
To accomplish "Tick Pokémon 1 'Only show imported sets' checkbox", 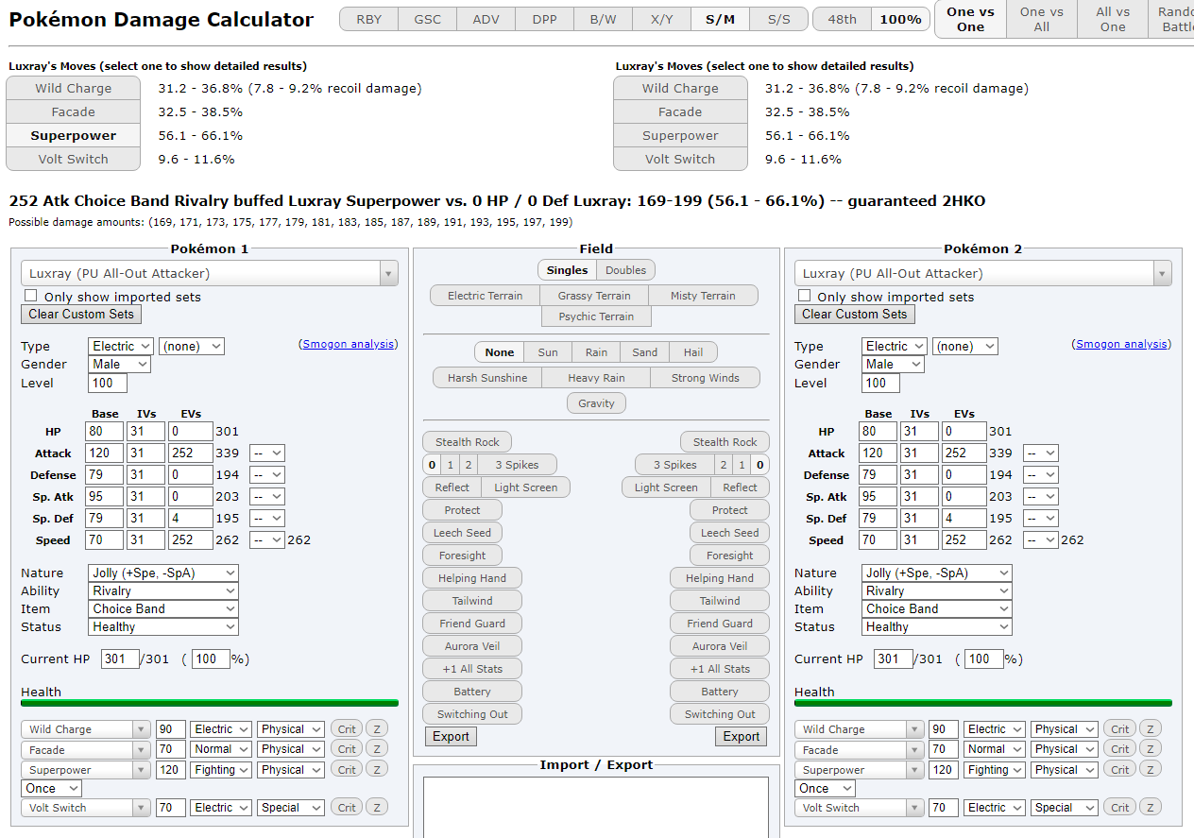I will [x=30, y=296].
